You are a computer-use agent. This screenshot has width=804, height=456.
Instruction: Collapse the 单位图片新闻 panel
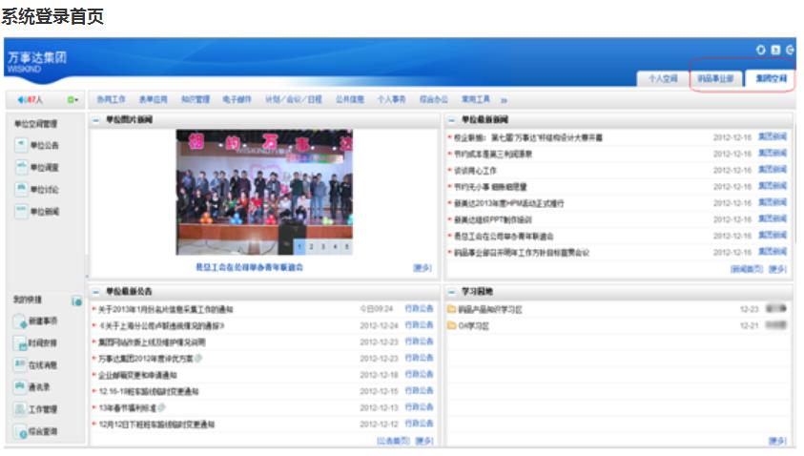pos(95,121)
